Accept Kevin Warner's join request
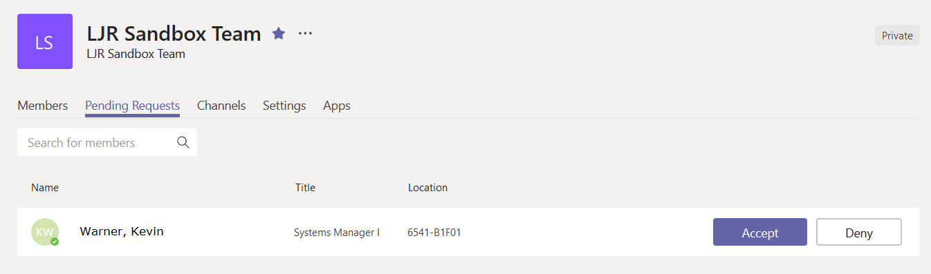 coord(760,232)
